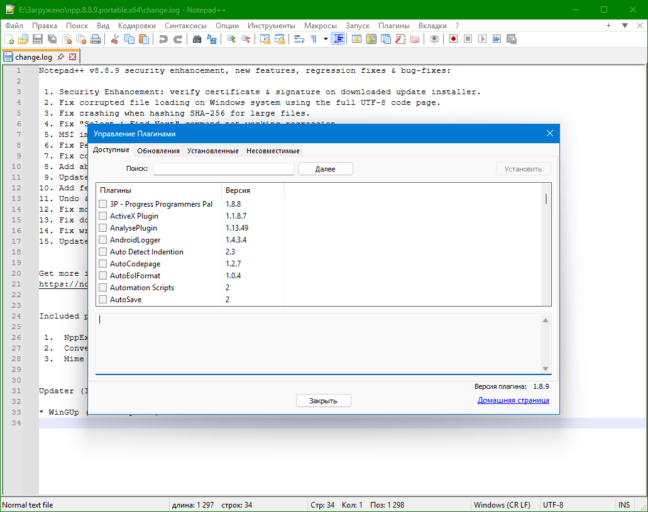This screenshot has width=648, height=512.
Task: Click the Print toolbar icon
Action: click(96, 39)
